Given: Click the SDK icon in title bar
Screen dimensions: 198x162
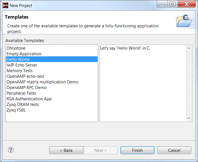Looking at the screenshot, I should [x=5, y=5].
